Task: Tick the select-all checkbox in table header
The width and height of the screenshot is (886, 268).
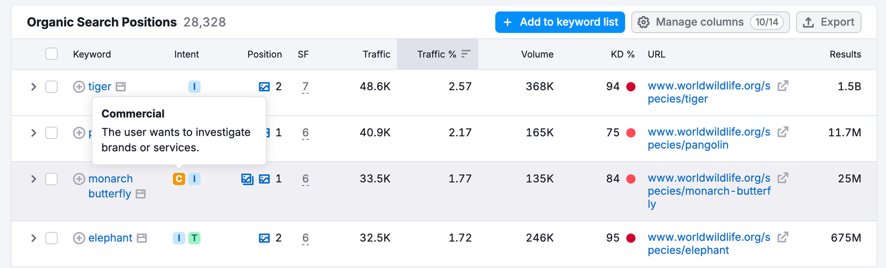Action: tap(51, 54)
